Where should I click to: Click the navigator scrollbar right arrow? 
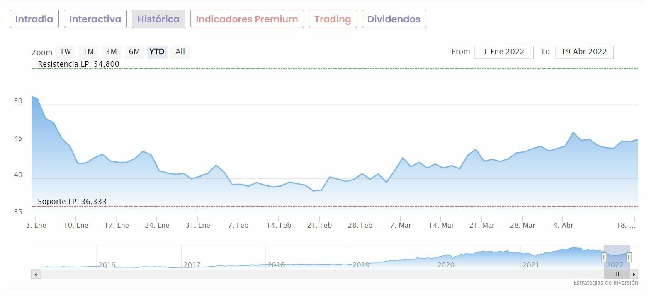[634, 274]
